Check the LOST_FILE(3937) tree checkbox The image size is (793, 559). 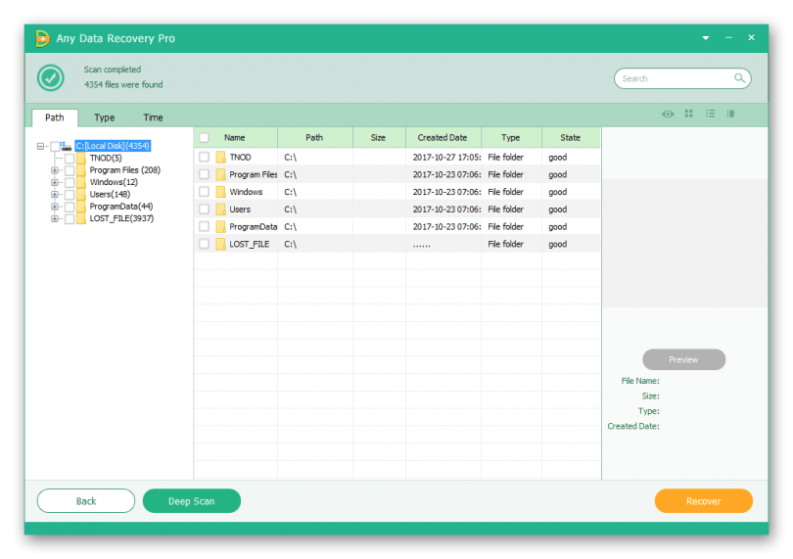tap(70, 219)
